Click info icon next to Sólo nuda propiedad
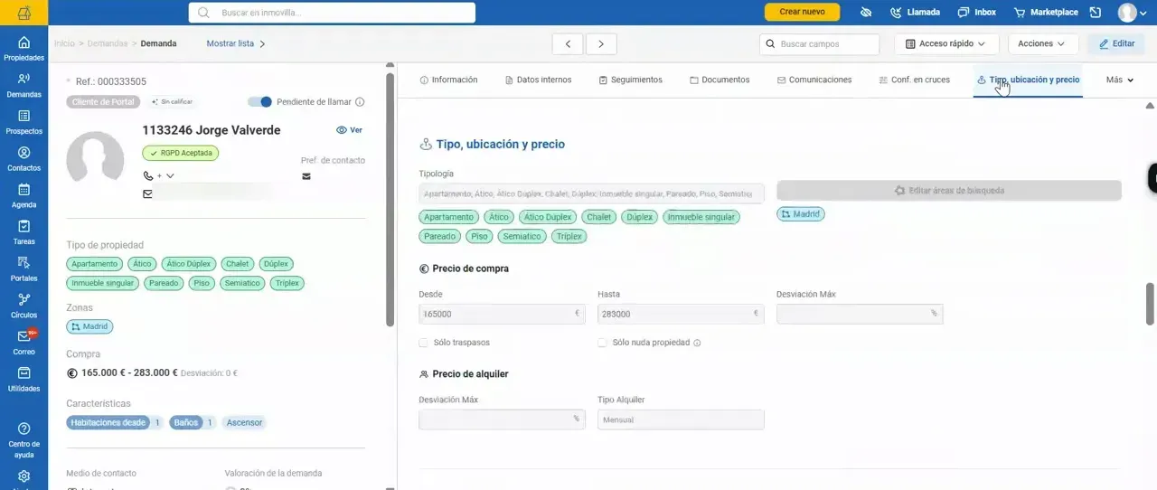The image size is (1157, 490). point(697,343)
